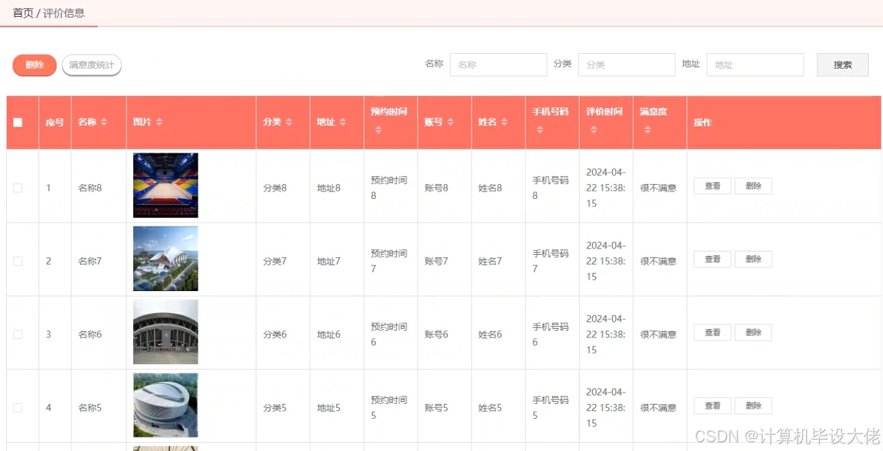Sort table by 姓名 column arrows
The image size is (883, 451).
pyautogui.click(x=504, y=122)
